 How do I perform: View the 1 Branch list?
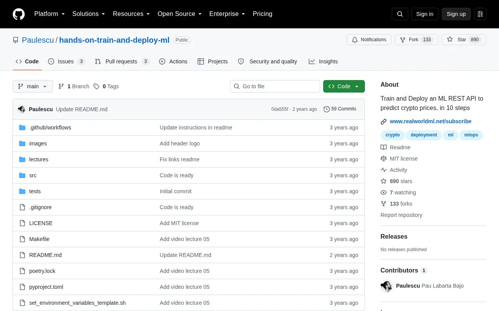(x=74, y=86)
